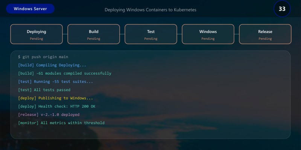Open the Windows pipeline stage card
301x150 pixels.
tap(208, 34)
